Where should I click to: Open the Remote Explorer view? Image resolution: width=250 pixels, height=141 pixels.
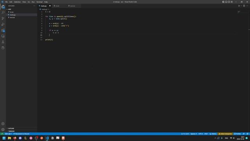[x=3, y=36]
